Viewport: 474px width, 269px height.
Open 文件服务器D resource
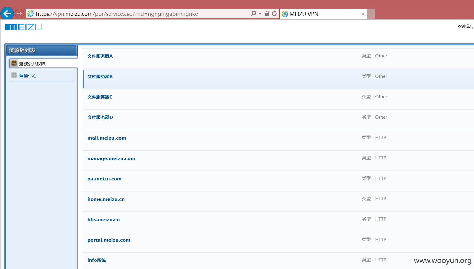[x=100, y=117]
